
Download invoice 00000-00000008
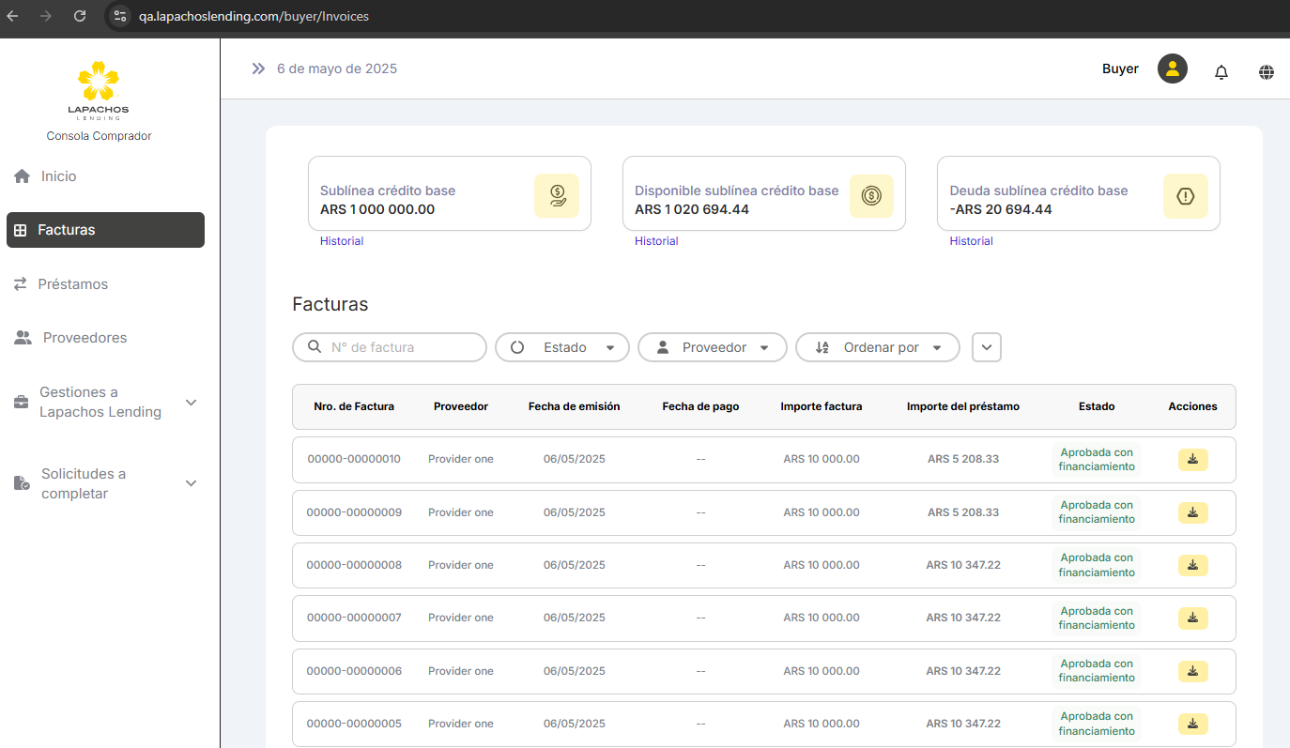[1192, 565]
